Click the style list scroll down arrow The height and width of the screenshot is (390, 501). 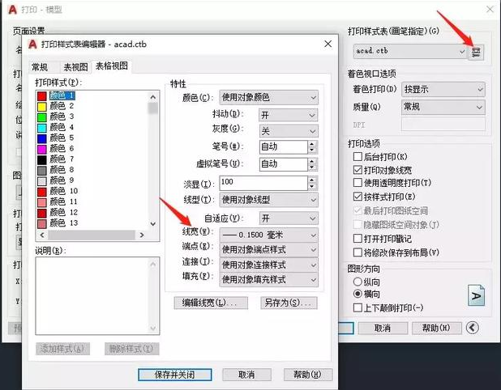153,224
